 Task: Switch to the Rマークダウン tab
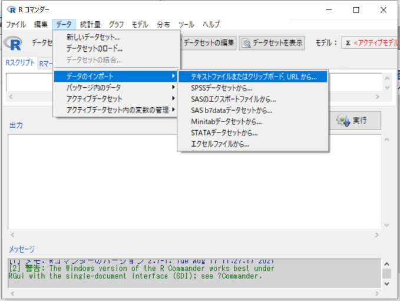click(46, 64)
